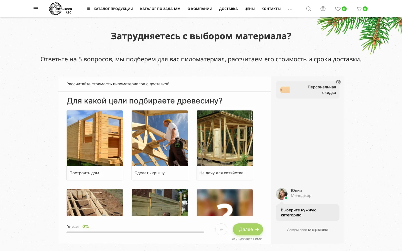Open the user account icon
The height and width of the screenshot is (251, 402).
coord(323,9)
